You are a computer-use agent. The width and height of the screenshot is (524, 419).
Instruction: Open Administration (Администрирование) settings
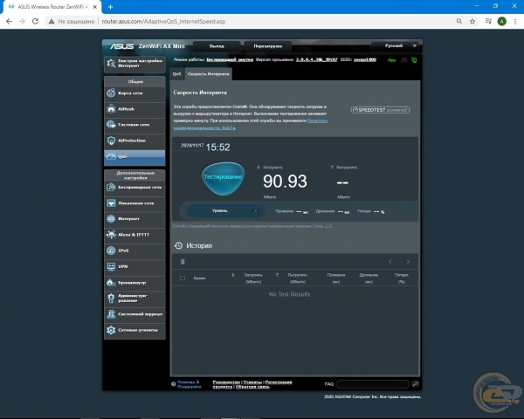tap(134, 298)
